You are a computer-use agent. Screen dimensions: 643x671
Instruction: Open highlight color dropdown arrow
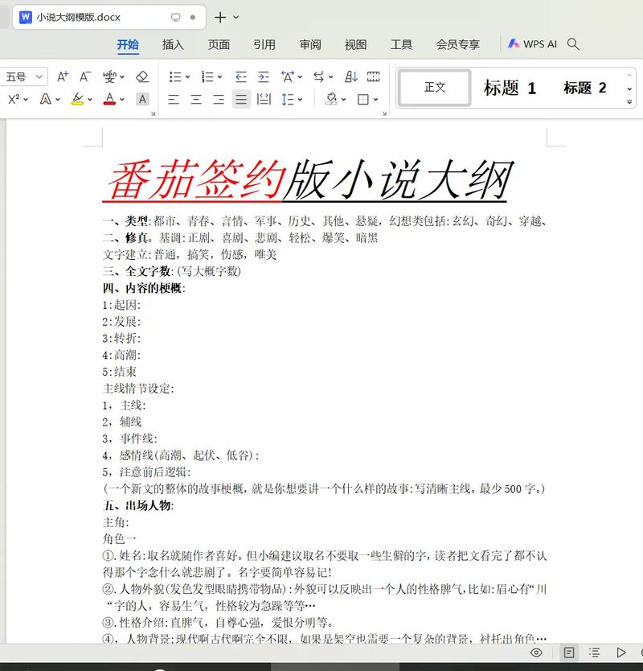pyautogui.click(x=90, y=100)
